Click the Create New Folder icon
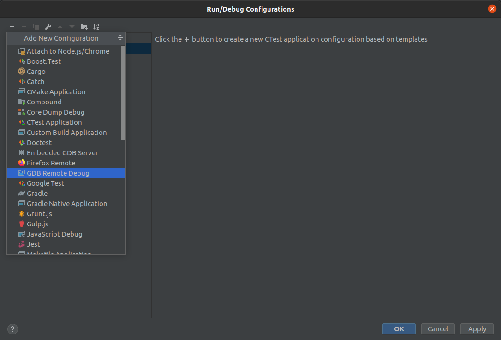Image resolution: width=501 pixels, height=340 pixels. (84, 27)
